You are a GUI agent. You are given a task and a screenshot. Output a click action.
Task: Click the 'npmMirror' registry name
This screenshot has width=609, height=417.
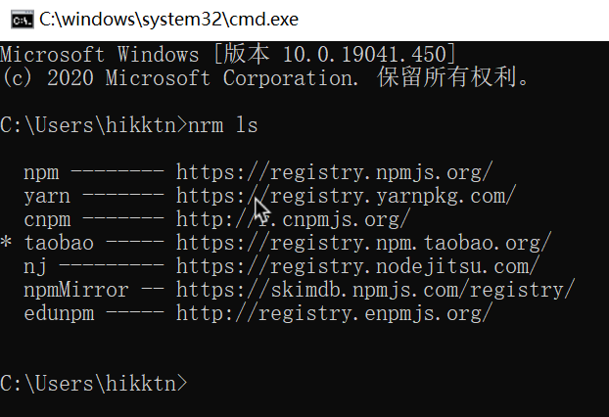point(76,290)
